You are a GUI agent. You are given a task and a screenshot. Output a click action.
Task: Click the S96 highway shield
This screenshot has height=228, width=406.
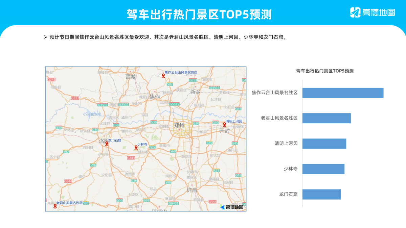[x=93, y=165]
